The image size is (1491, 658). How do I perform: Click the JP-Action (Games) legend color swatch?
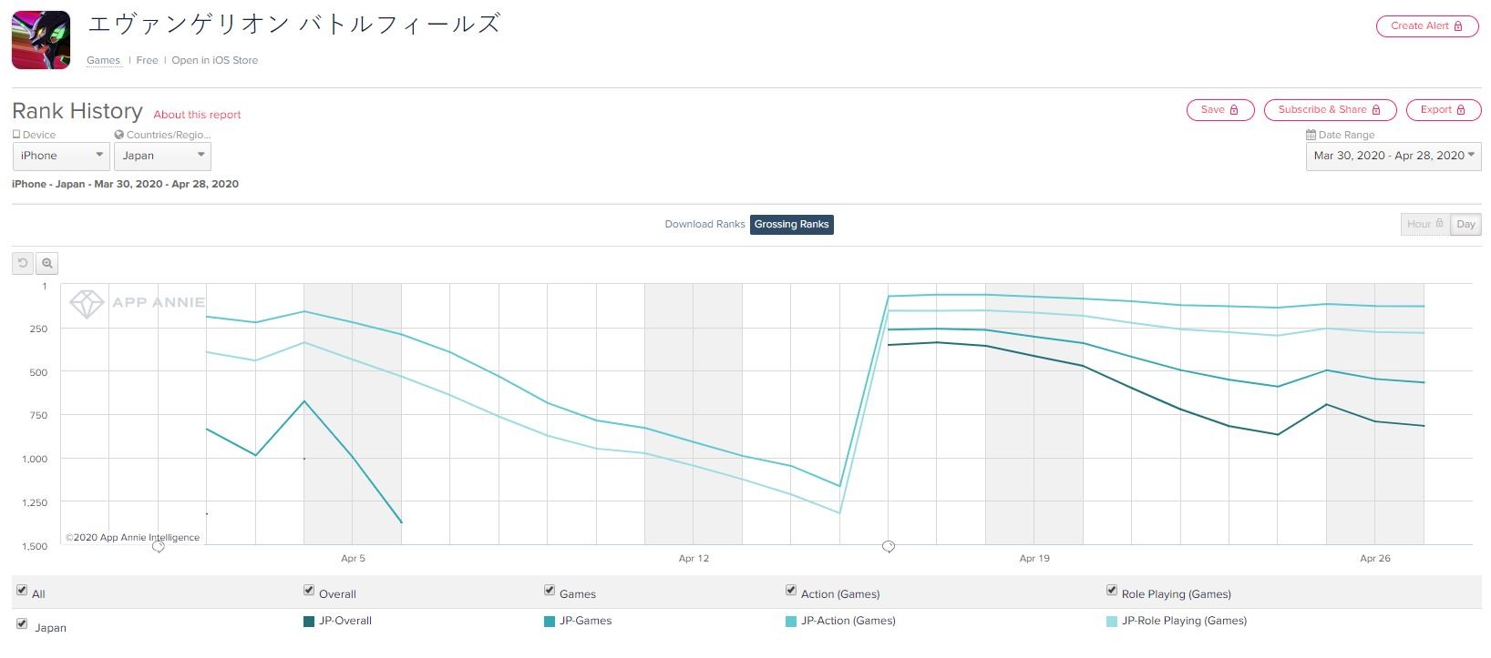(791, 622)
